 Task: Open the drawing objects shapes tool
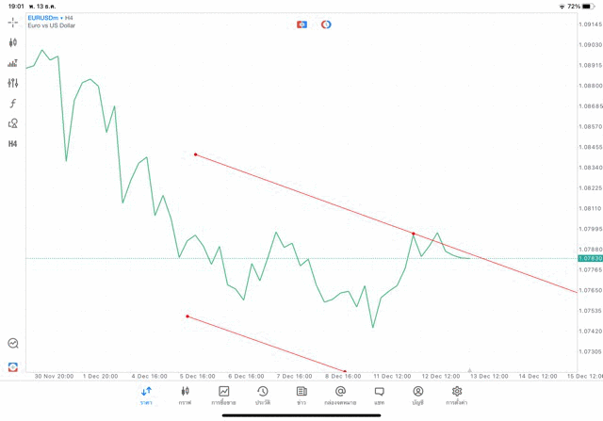tap(13, 123)
